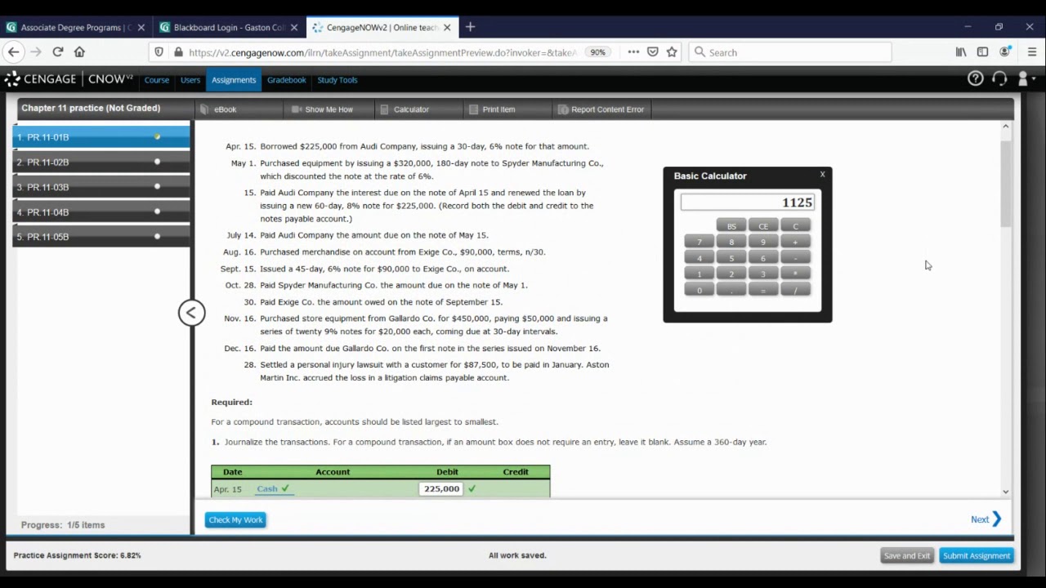Click Report Content Error

(601, 109)
